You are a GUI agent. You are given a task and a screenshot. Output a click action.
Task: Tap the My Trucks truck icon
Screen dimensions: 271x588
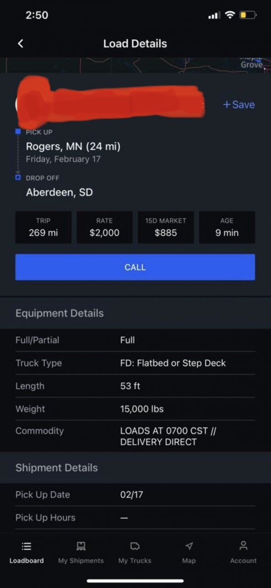coord(135,546)
